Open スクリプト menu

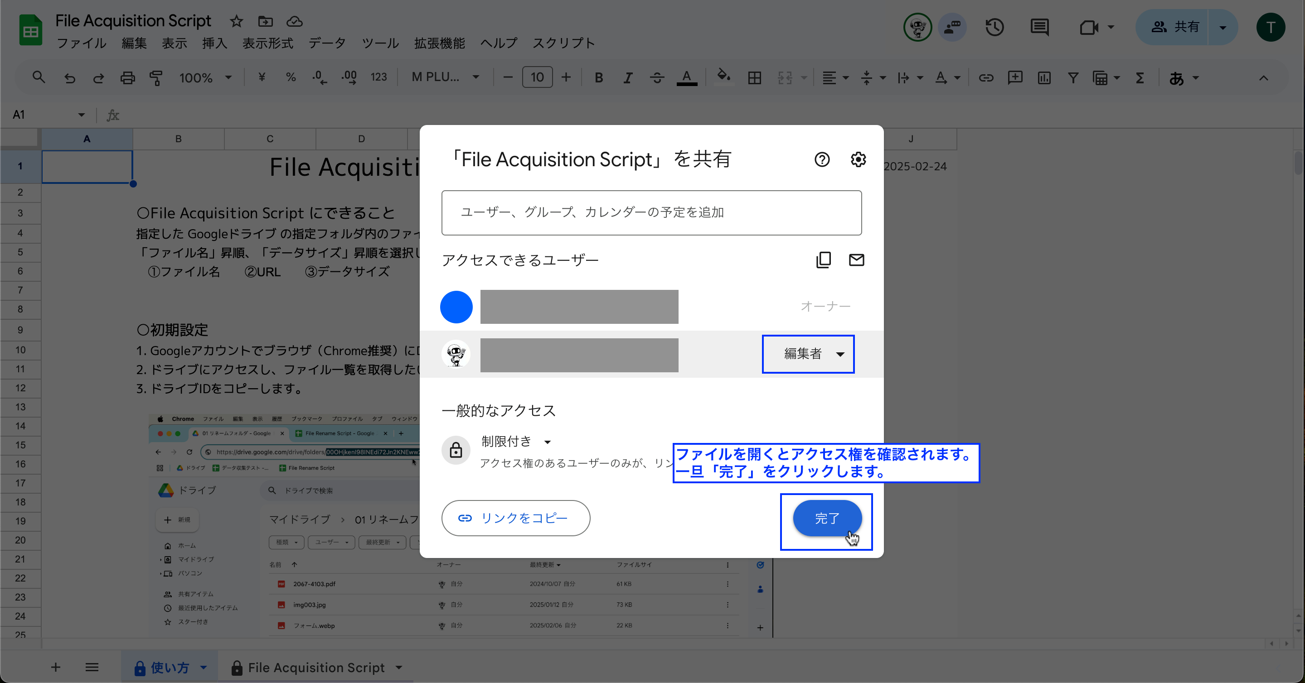tap(563, 43)
